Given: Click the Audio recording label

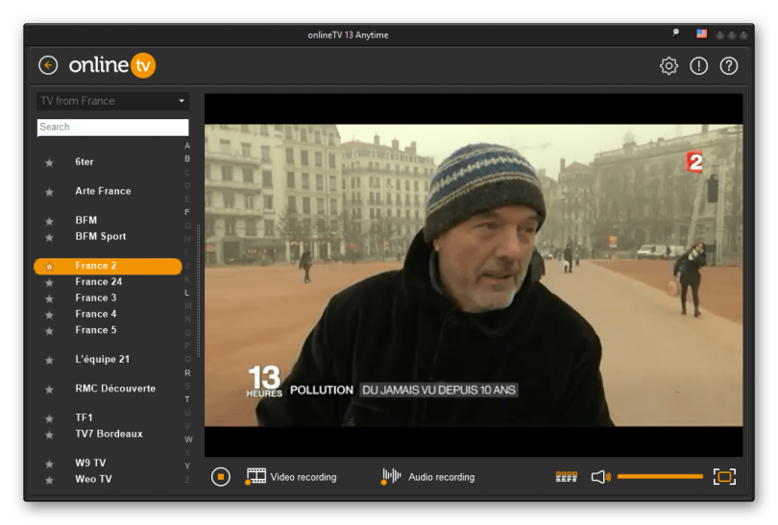Looking at the screenshot, I should pyautogui.click(x=441, y=477).
